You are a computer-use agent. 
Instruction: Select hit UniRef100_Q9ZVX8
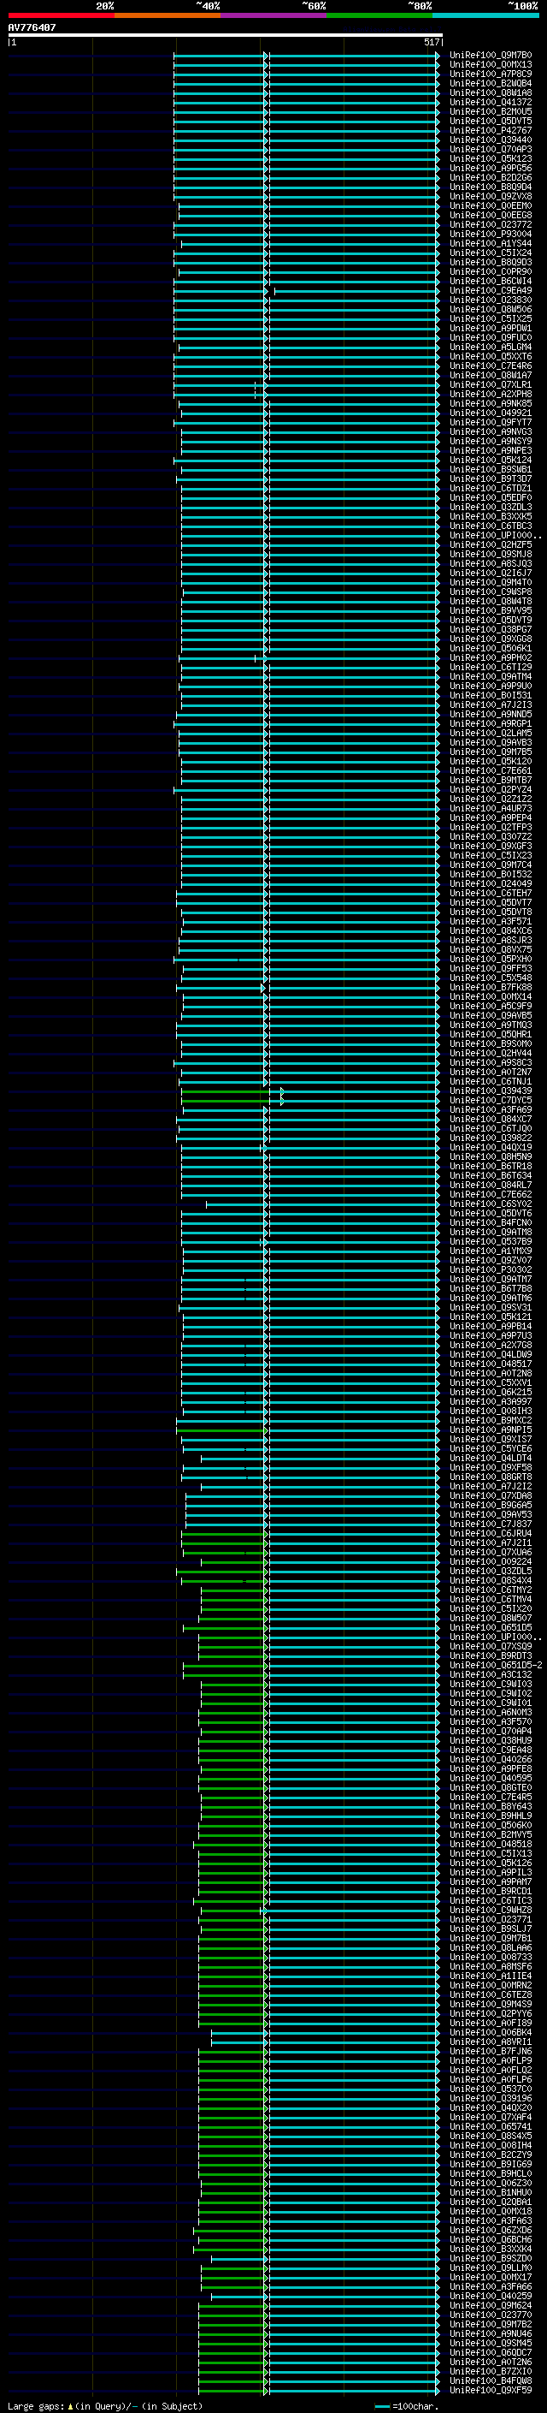pos(491,196)
